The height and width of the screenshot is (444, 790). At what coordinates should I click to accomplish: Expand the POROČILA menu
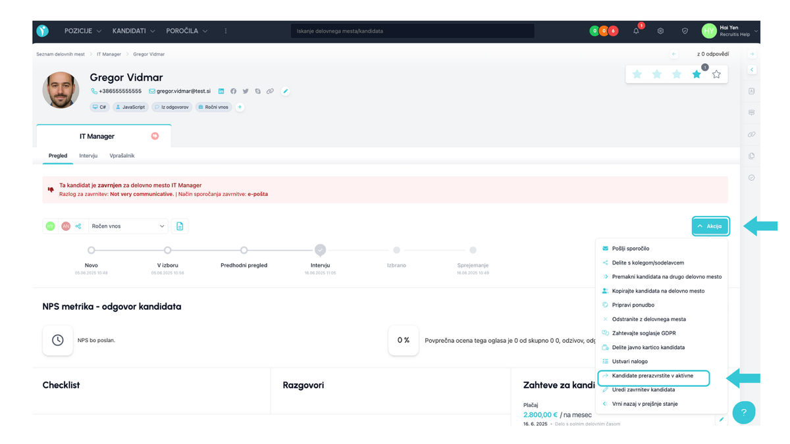pos(187,31)
